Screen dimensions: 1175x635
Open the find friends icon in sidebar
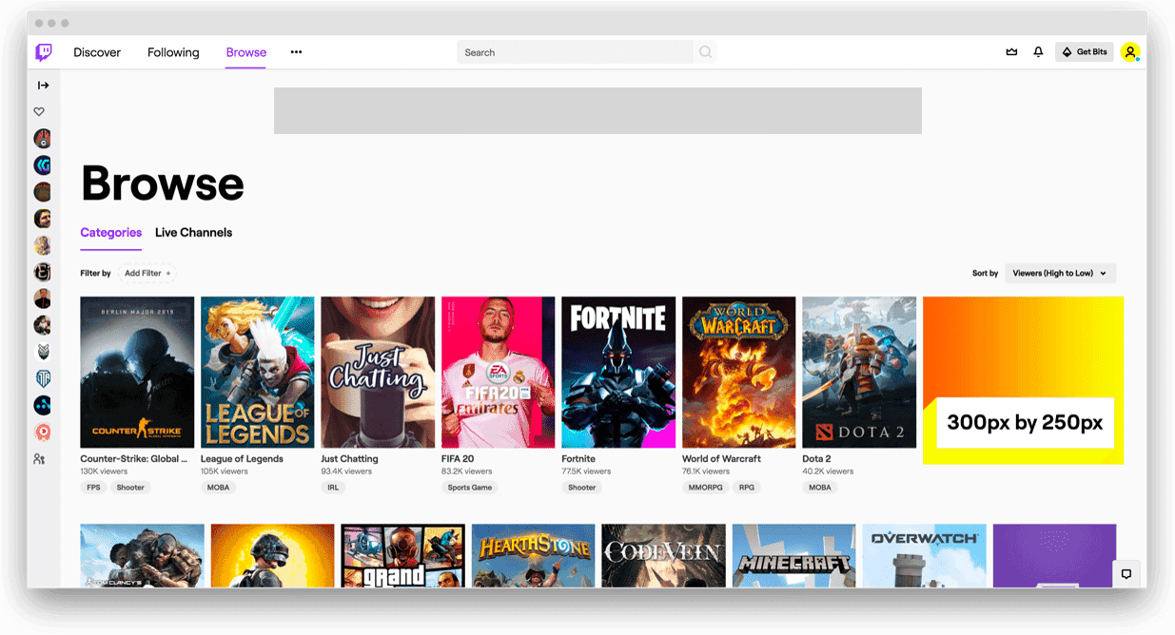click(39, 459)
